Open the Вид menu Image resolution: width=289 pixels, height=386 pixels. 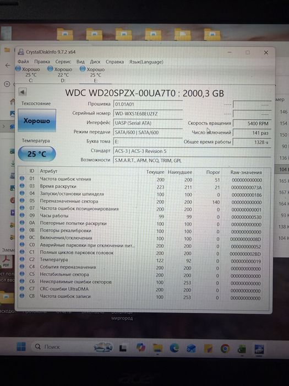point(80,62)
